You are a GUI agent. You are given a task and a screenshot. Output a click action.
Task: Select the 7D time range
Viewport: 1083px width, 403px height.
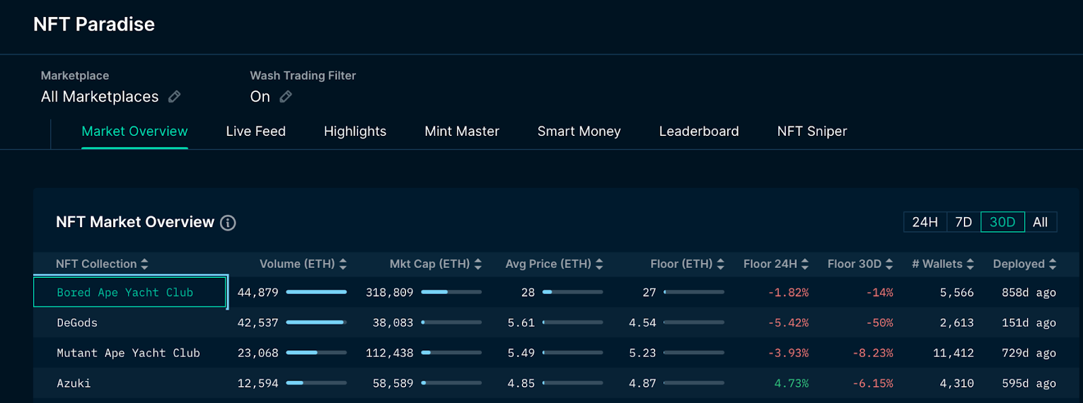click(963, 222)
